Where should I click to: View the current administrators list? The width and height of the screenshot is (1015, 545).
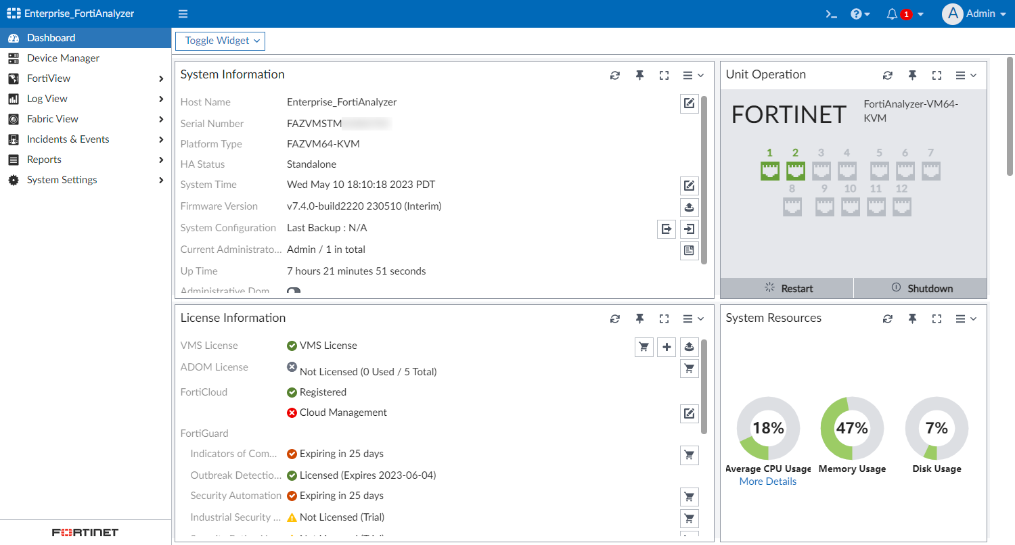click(689, 250)
